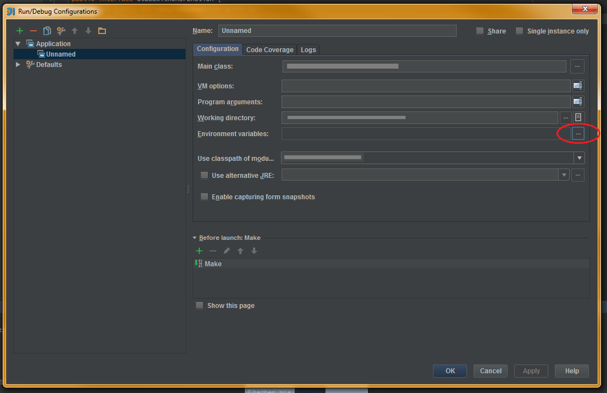Click the panel splitter handle
Viewport: 607px width, 393px height.
[x=188, y=189]
